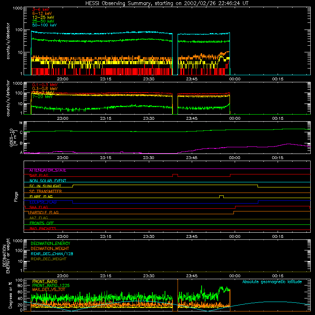Click the '0.1-0.3 MeV' legend label

(x=45, y=85)
